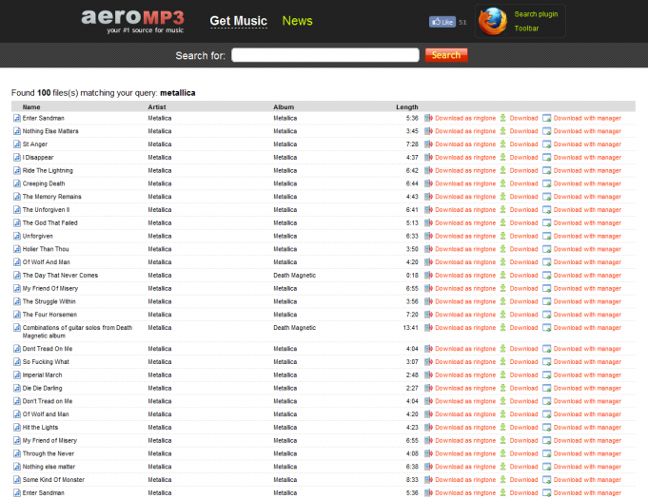Viewport: 648px width, 499px height.
Task: Click the ringtone icon in Hit the Lights row
Action: 428,427
